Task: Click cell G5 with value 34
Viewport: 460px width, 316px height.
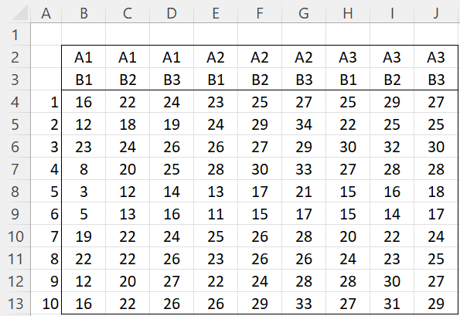Action: click(304, 124)
